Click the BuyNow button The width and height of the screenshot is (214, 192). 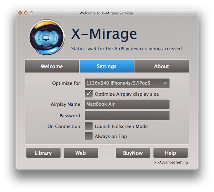[133, 153]
